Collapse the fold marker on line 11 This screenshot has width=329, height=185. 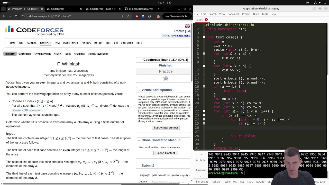(204, 66)
